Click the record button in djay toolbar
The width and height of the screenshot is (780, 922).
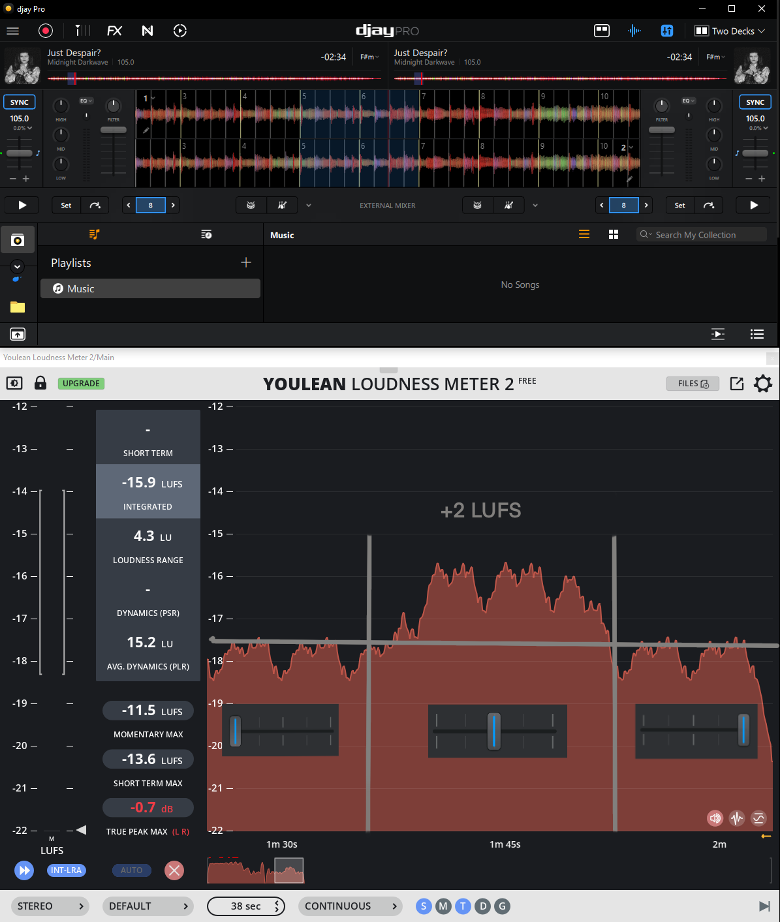[x=46, y=31]
